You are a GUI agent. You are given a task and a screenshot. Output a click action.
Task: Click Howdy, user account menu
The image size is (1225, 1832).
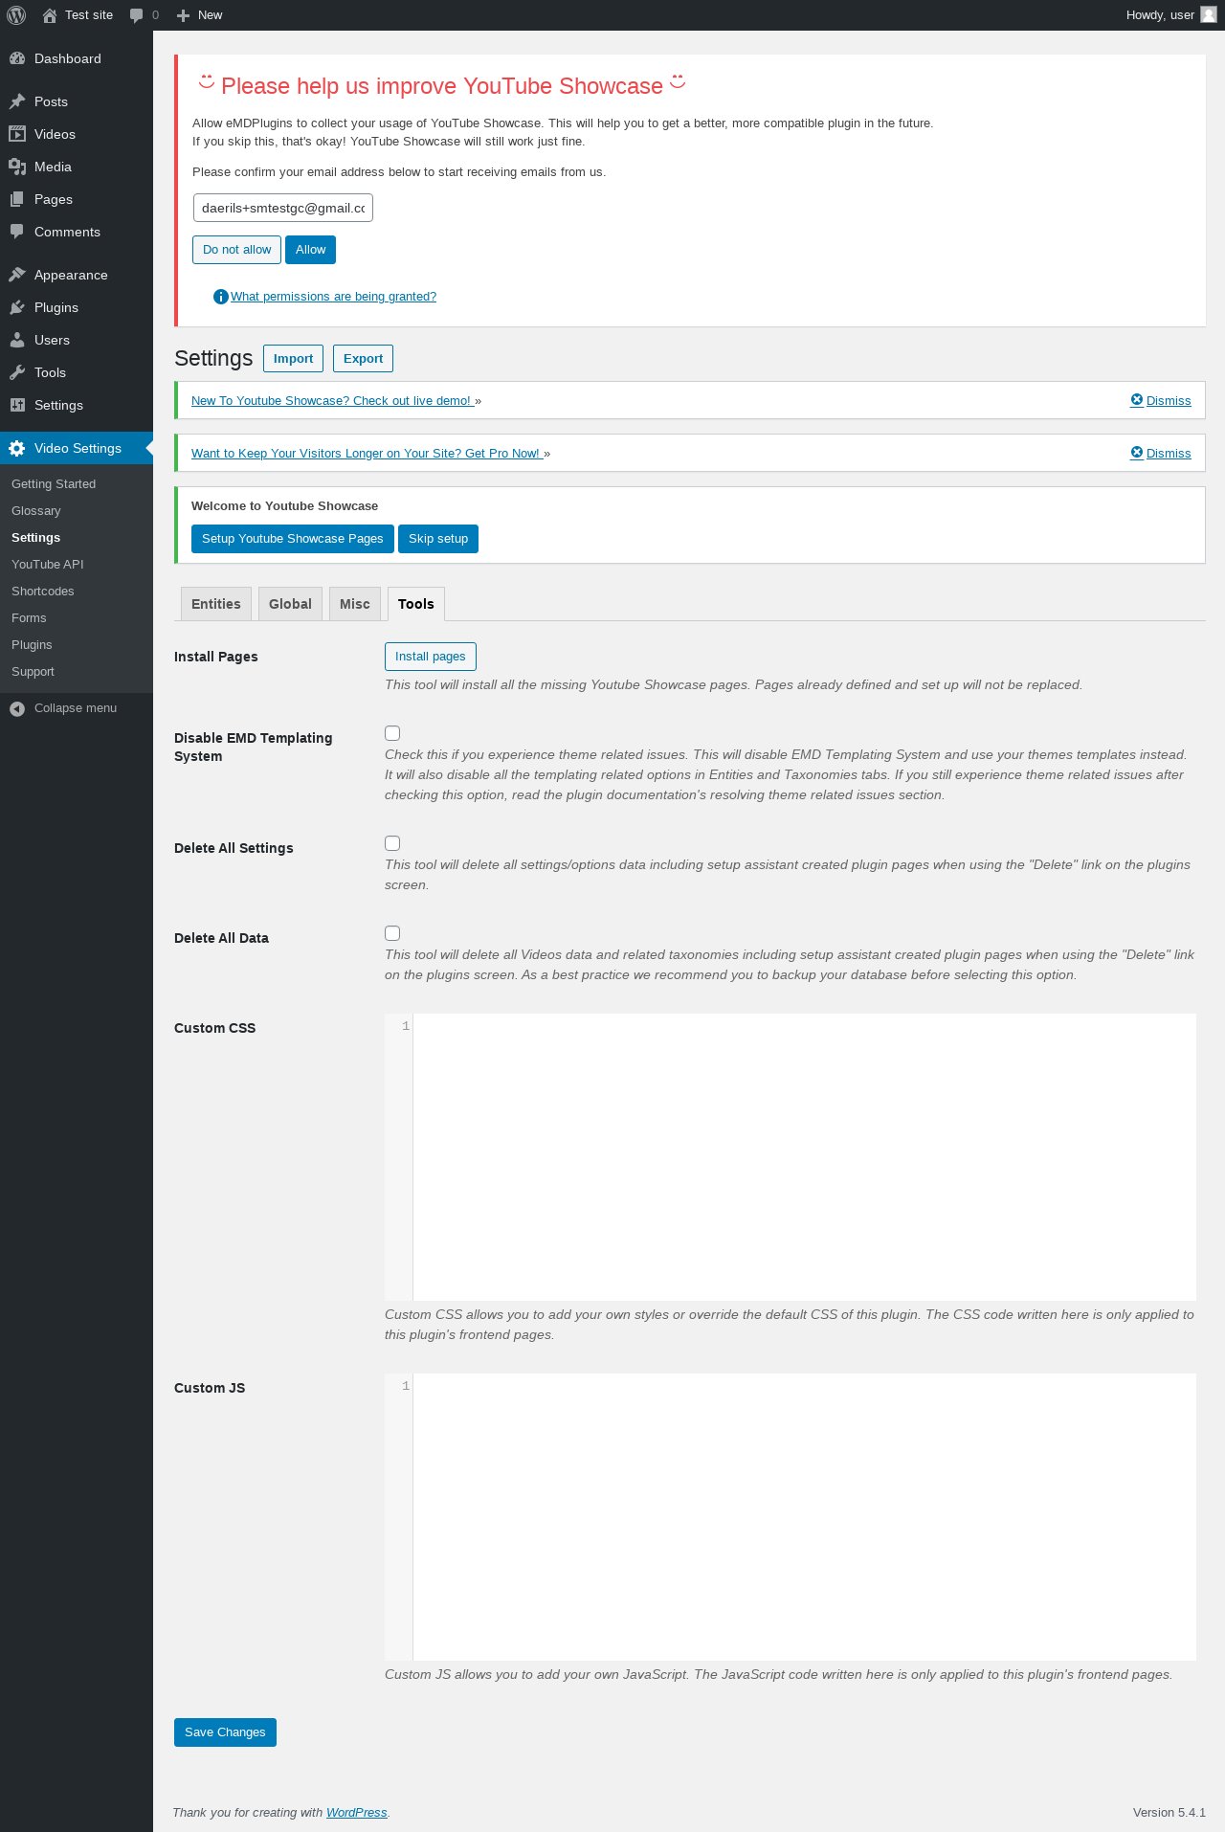click(1171, 15)
